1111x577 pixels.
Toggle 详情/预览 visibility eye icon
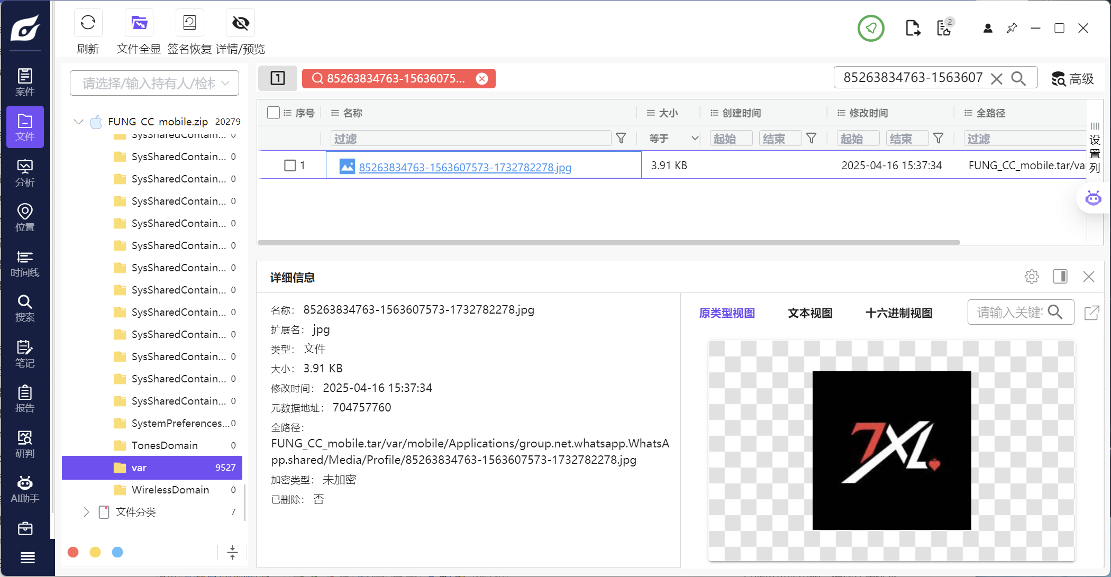[x=240, y=23]
